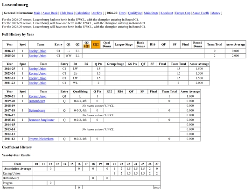Screen dimensions: 252x189
Task: Select the Rank Bonus column header
Action: coord(140,44)
